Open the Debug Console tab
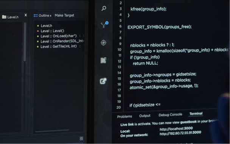The width and height of the screenshot is (230, 144). click(170, 114)
